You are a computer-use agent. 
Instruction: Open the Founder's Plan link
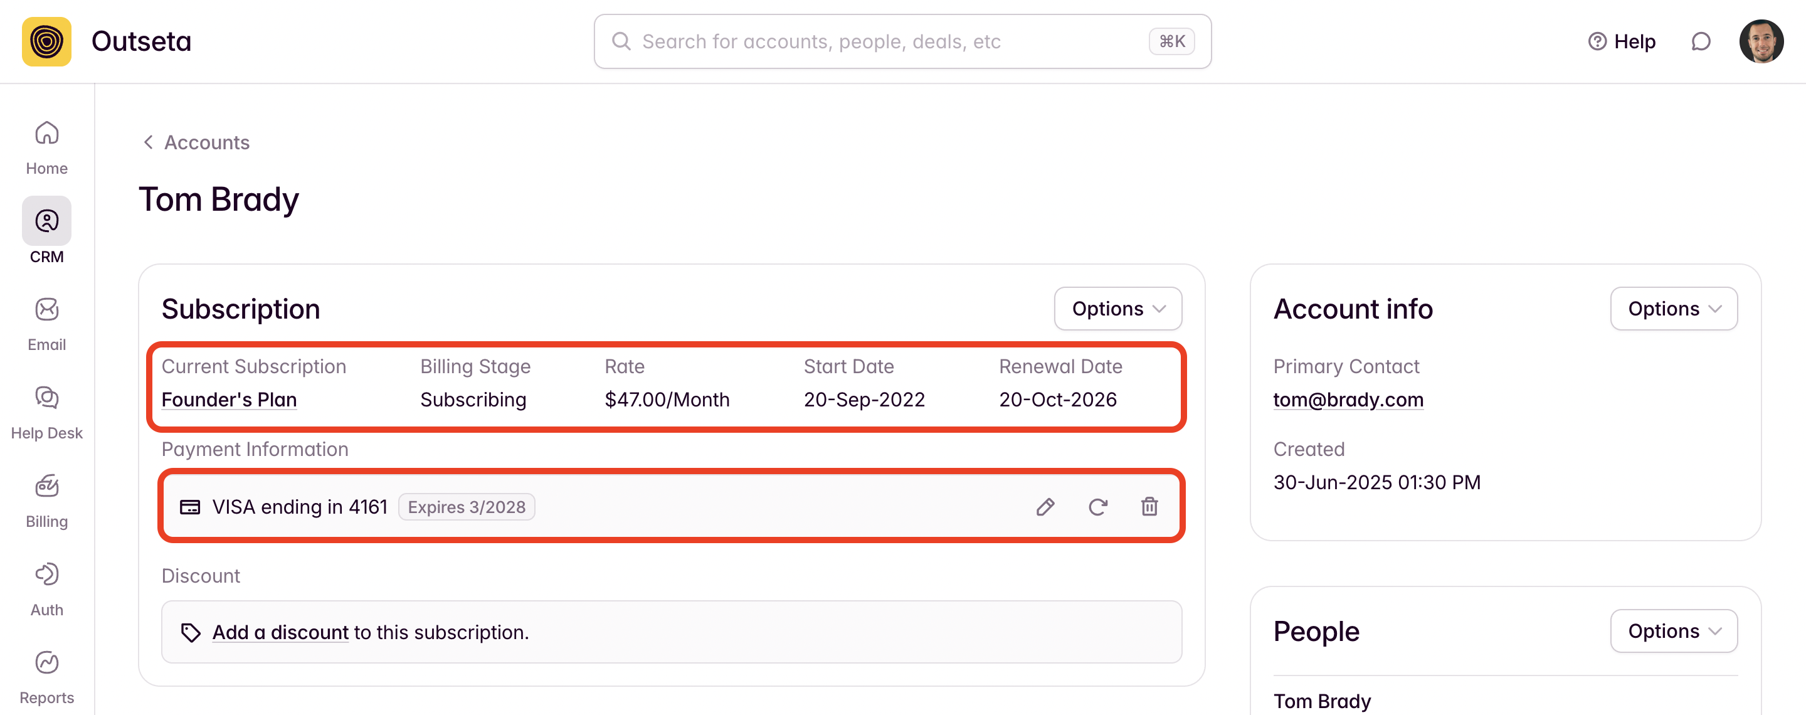[228, 400]
